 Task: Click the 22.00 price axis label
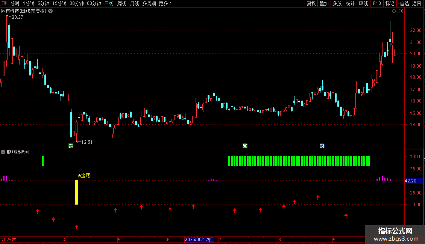click(x=416, y=30)
